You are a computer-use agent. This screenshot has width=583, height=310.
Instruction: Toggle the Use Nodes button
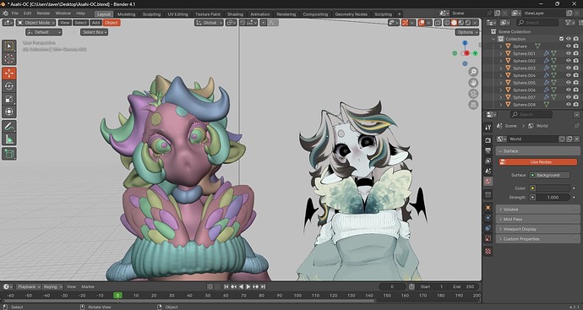click(x=538, y=162)
